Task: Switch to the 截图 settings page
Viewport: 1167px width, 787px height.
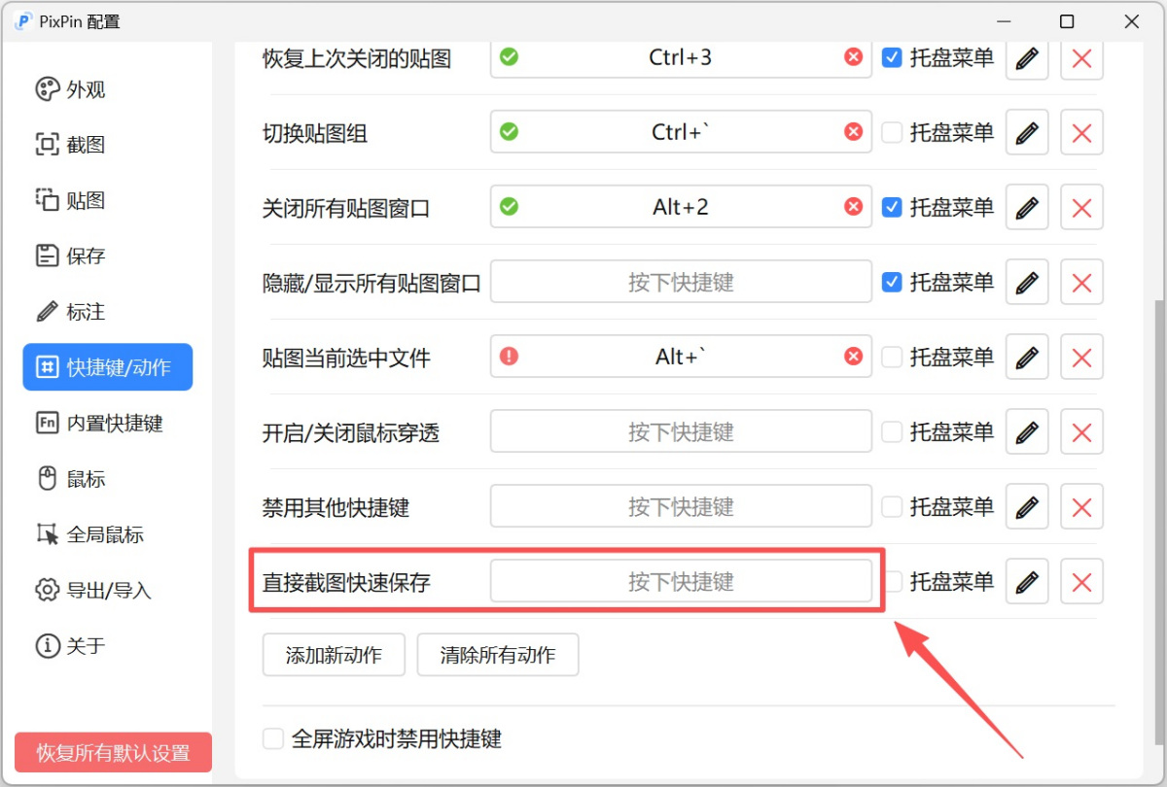Action: pyautogui.click(x=86, y=145)
